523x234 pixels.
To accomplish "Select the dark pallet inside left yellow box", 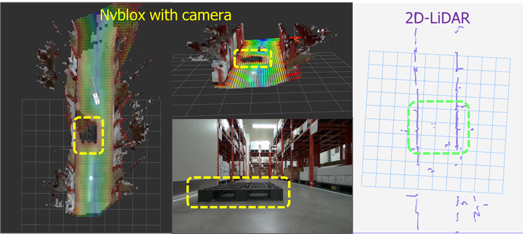I will [88, 132].
